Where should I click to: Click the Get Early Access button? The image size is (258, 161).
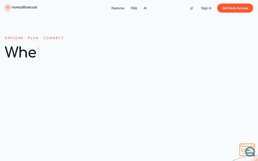[x=235, y=8]
